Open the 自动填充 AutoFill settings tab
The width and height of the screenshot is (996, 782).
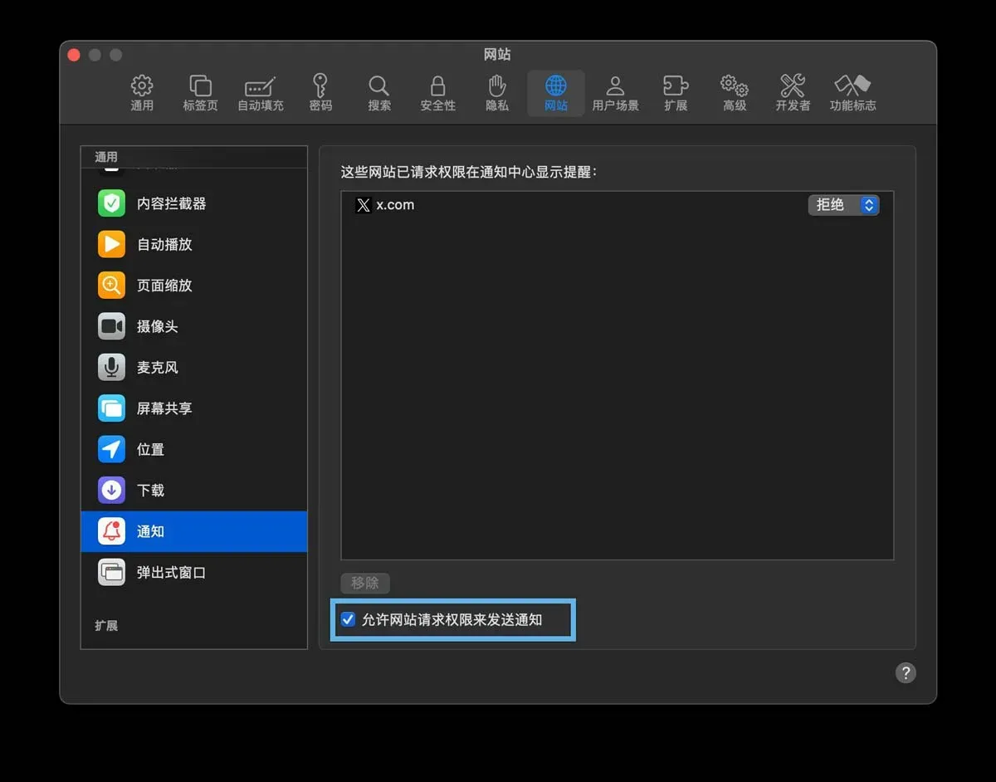[261, 93]
